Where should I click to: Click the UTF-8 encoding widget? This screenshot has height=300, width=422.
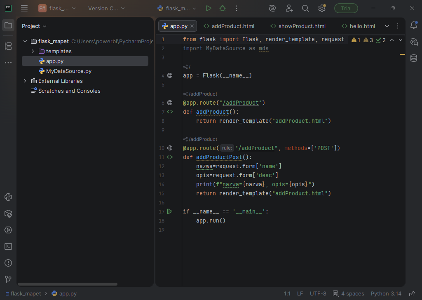318,293
